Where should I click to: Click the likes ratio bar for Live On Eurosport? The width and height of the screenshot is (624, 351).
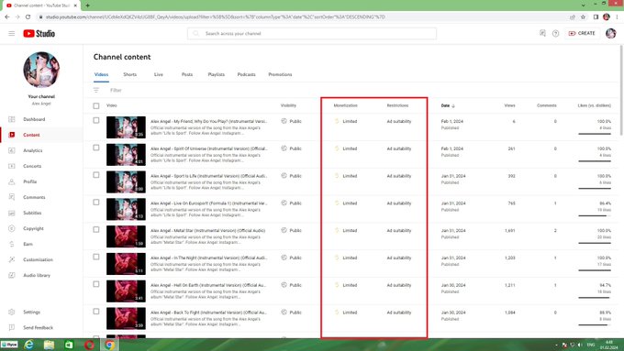595,216
